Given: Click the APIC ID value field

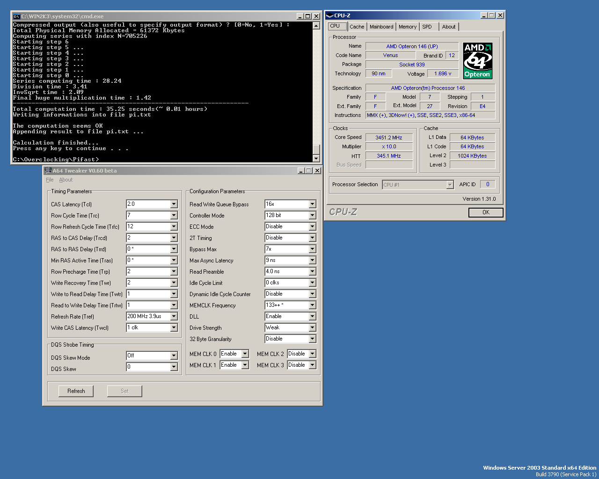Looking at the screenshot, I should tap(488, 184).
